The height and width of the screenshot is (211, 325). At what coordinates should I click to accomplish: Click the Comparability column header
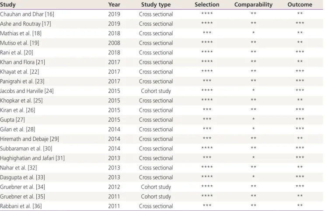point(253,5)
